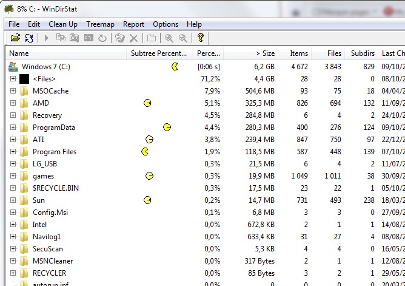Expand the Navilog1 folder

pyautogui.click(x=13, y=237)
